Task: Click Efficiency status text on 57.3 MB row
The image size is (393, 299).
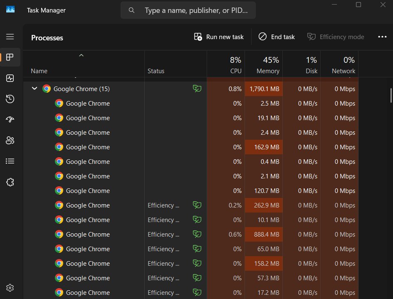Action: [x=163, y=278]
